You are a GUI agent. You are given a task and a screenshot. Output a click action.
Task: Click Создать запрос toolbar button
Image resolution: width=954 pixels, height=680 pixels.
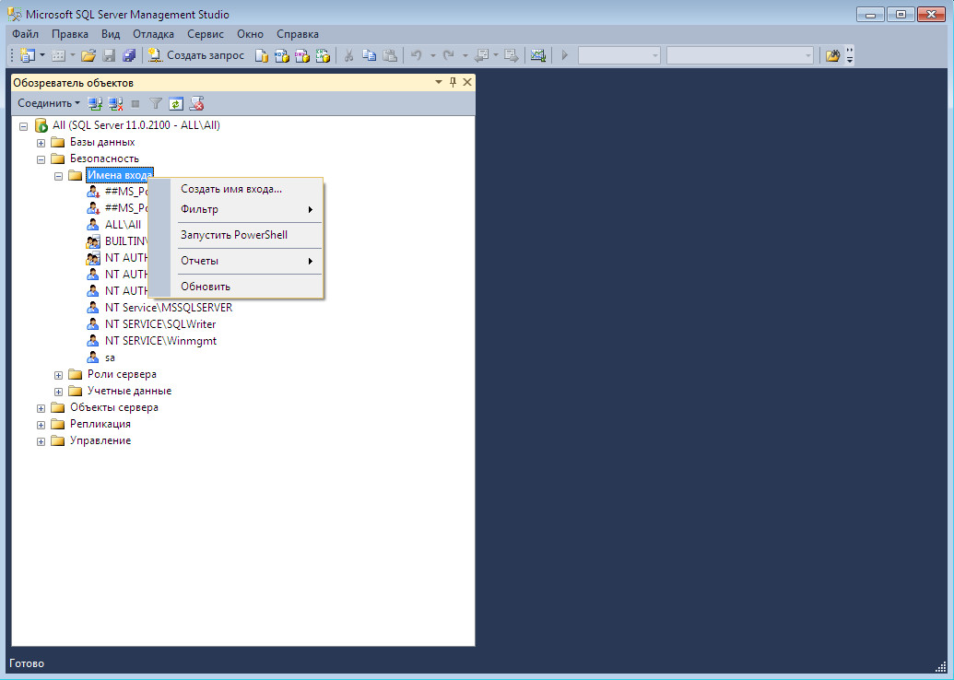(196, 55)
